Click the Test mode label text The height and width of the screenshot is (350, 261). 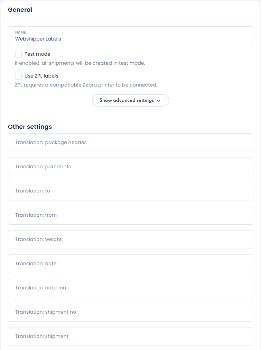(x=37, y=54)
